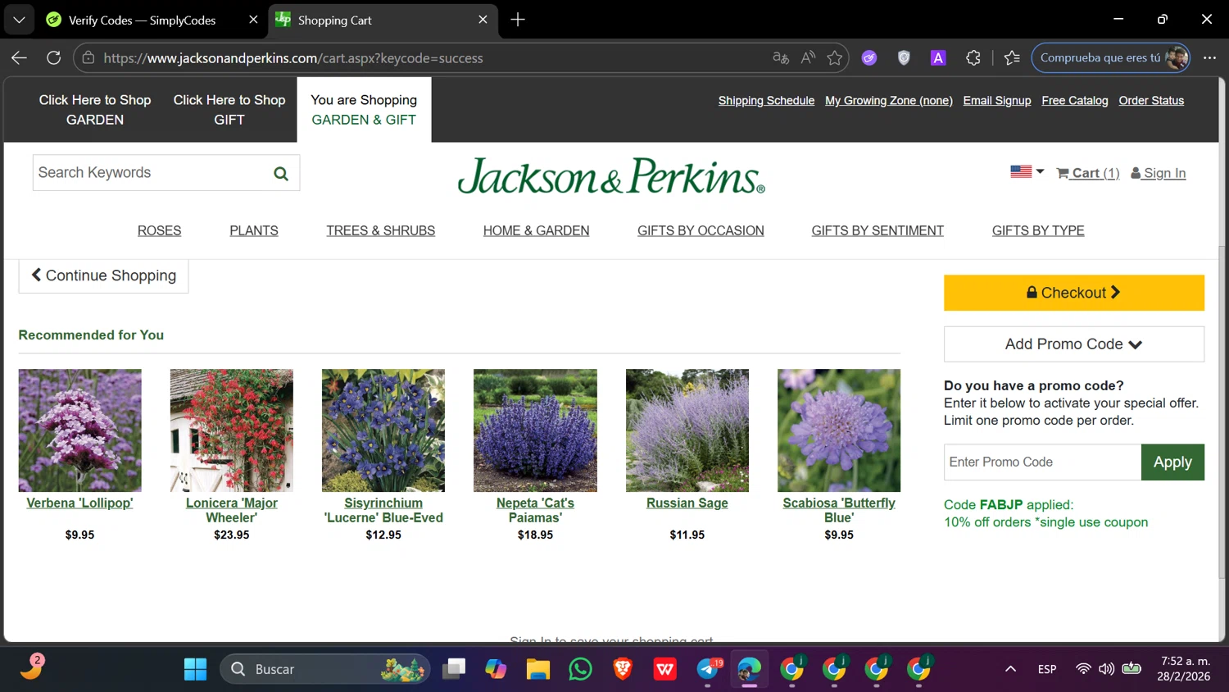Open browser settings three-dot menu
This screenshot has height=692, width=1229.
coord(1209,57)
